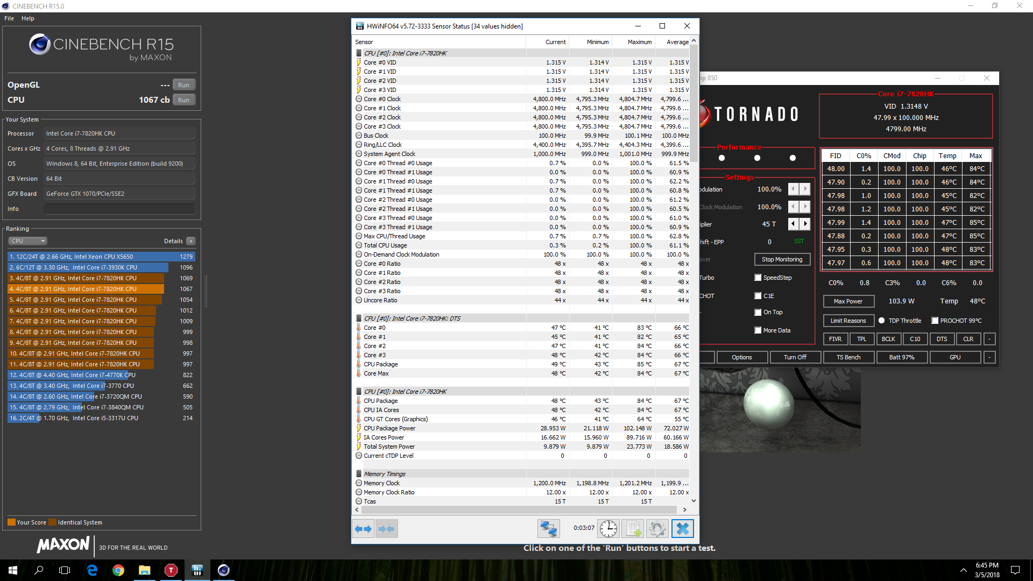Enable SpeedStep checkbox in ThrottleStop

pos(758,278)
